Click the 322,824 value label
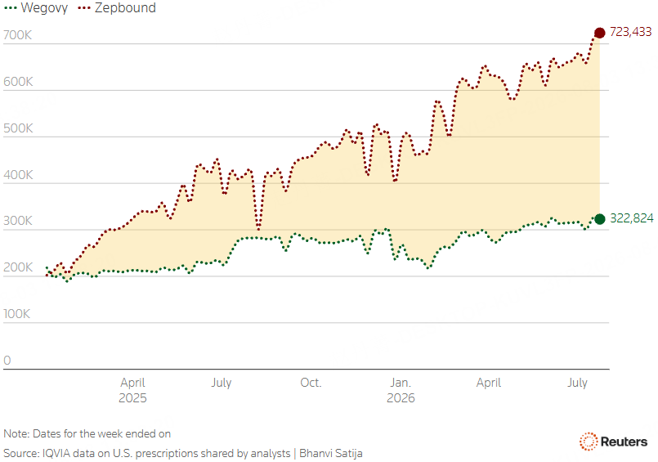Image resolution: width=658 pixels, height=462 pixels. [631, 218]
